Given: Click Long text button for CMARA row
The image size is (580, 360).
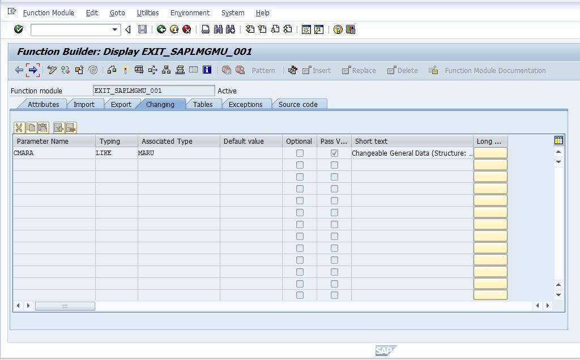Looking at the screenshot, I should (490, 153).
